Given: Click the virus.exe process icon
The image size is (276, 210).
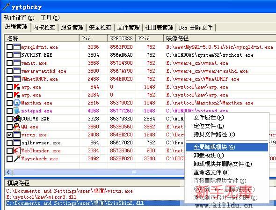Looking at the screenshot, I should point(17,135).
